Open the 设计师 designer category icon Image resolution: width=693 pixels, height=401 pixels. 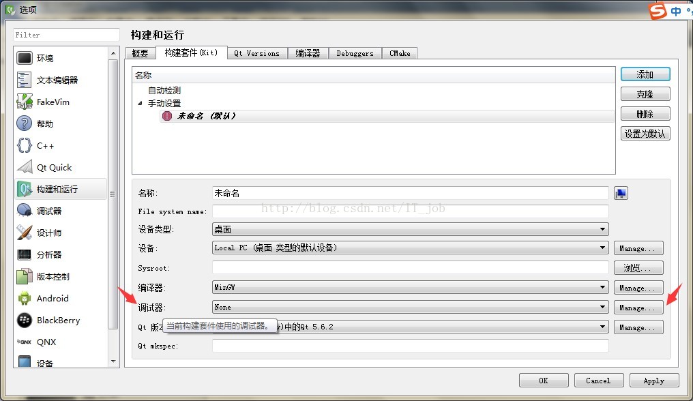coord(25,233)
